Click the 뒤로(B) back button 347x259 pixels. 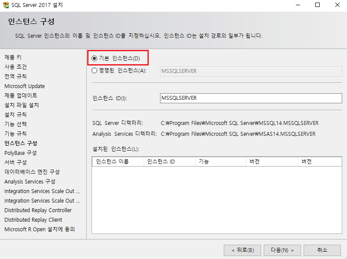click(x=242, y=250)
